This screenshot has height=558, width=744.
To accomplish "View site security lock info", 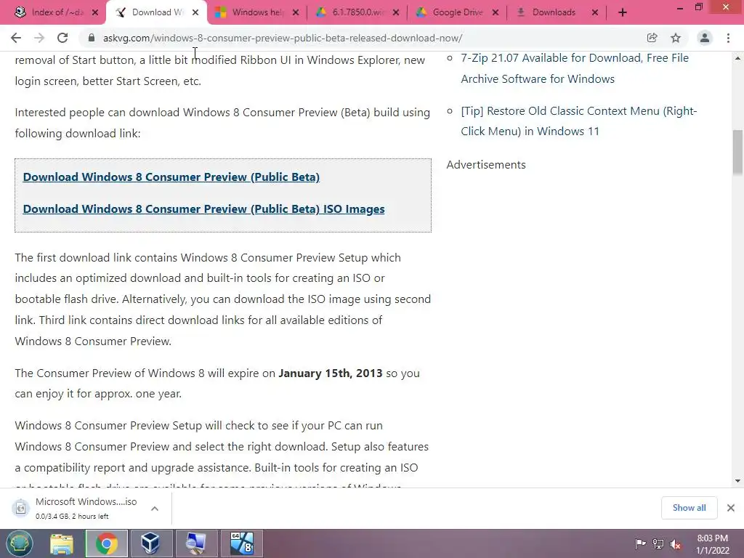I will [92, 38].
